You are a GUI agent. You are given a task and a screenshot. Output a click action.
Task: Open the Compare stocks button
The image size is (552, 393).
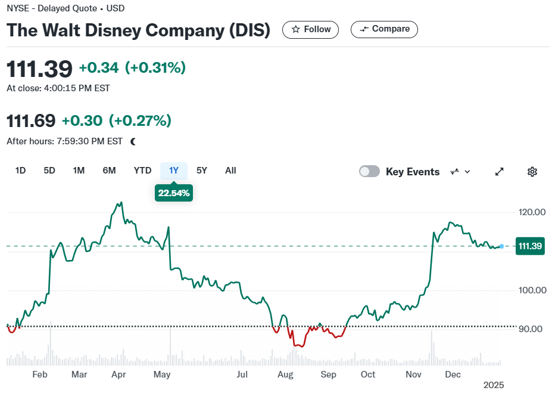coord(384,29)
